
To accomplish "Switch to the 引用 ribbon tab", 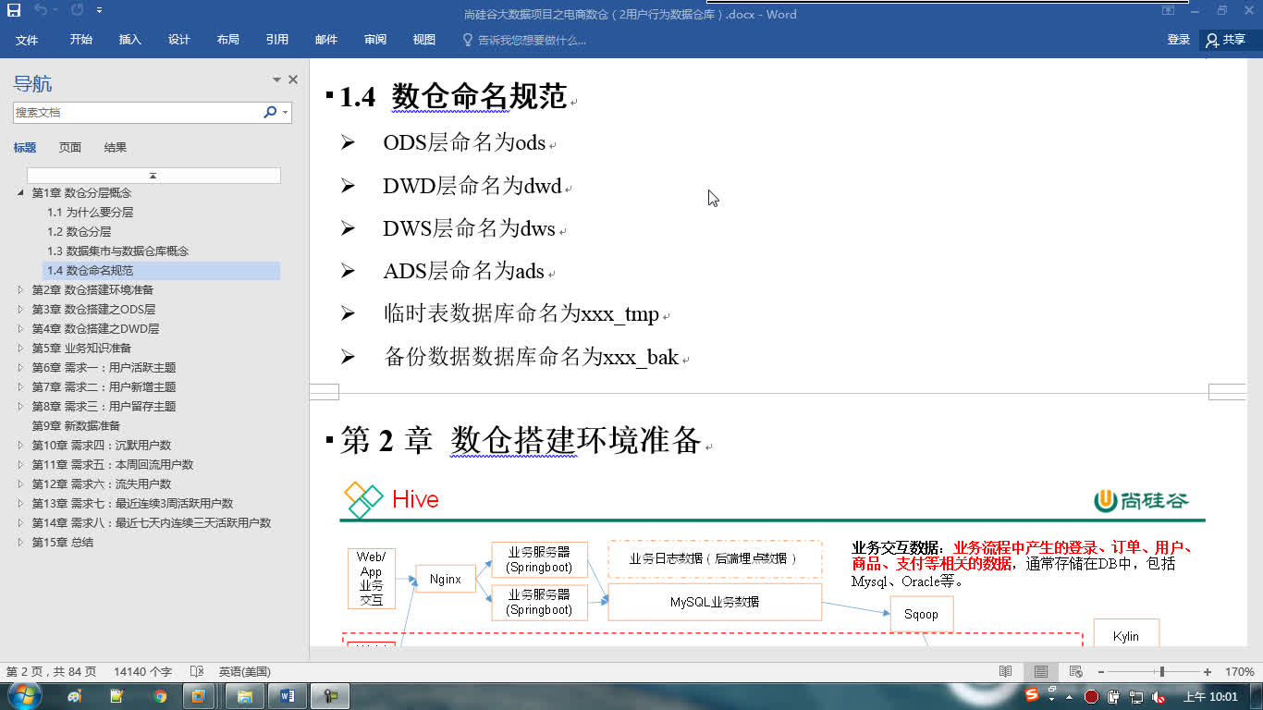I will pyautogui.click(x=277, y=40).
